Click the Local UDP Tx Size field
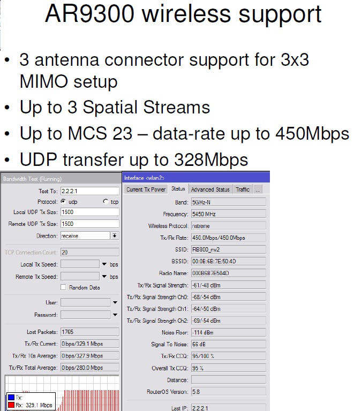Screen dimensions: 354x411 point(89,212)
